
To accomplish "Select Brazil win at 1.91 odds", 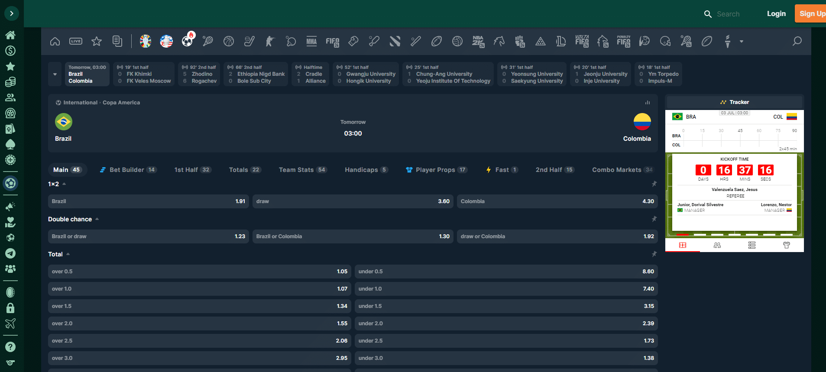I will (149, 201).
